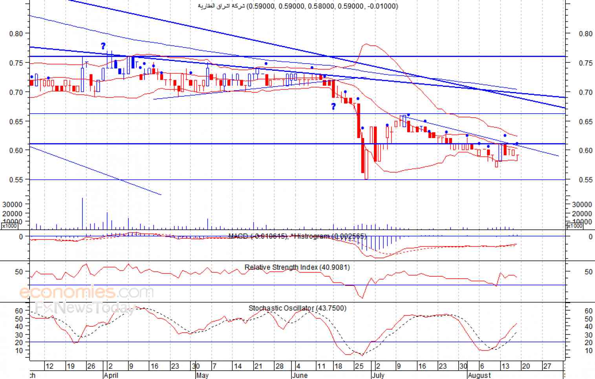Click the Arabic chart title with OHLC values

[298, 6]
